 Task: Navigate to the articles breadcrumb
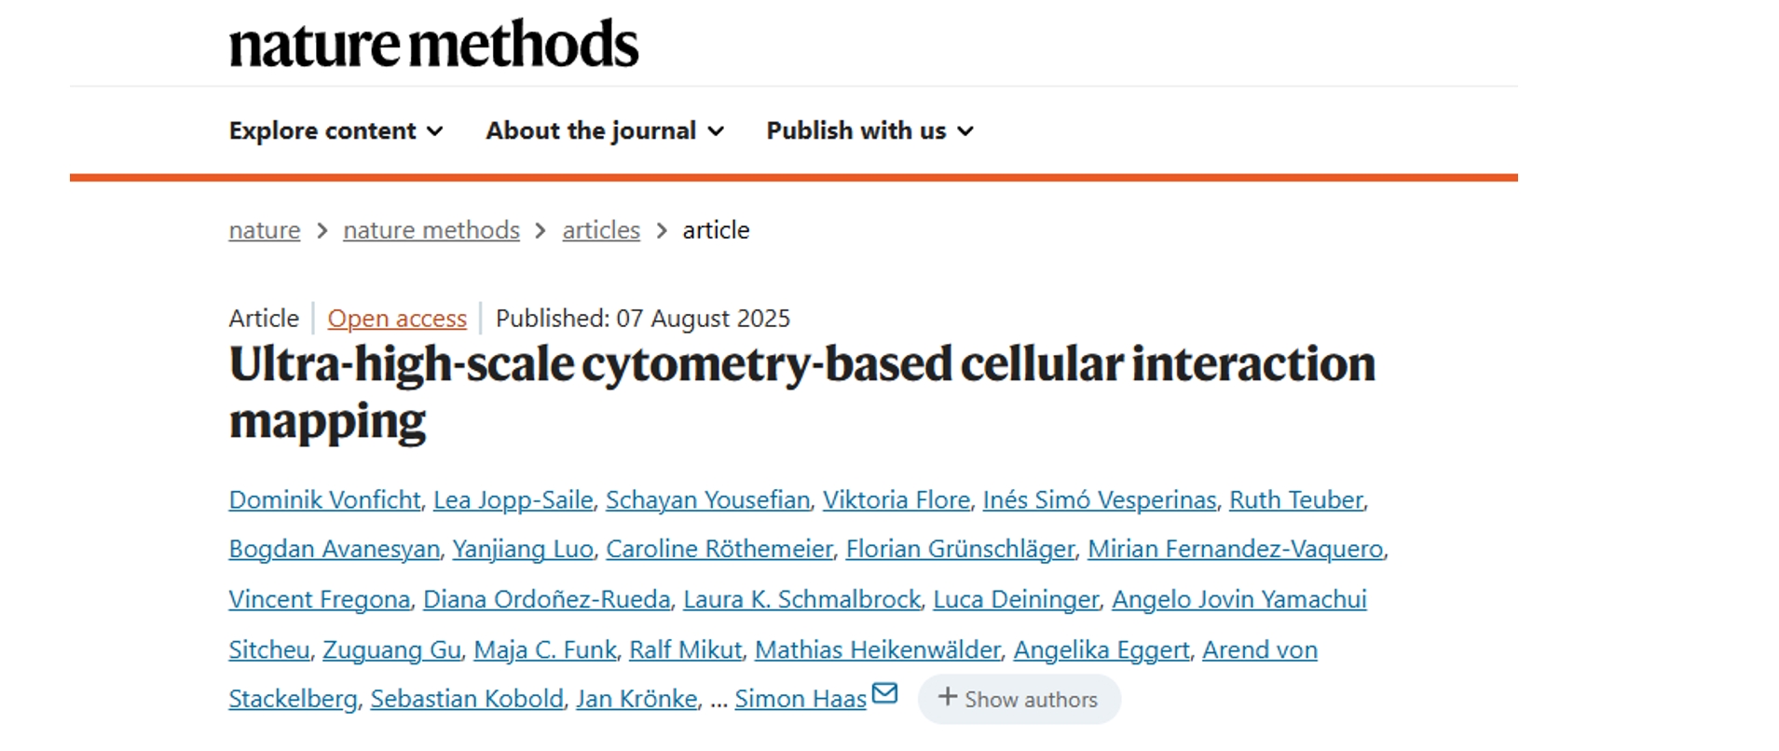[601, 230]
